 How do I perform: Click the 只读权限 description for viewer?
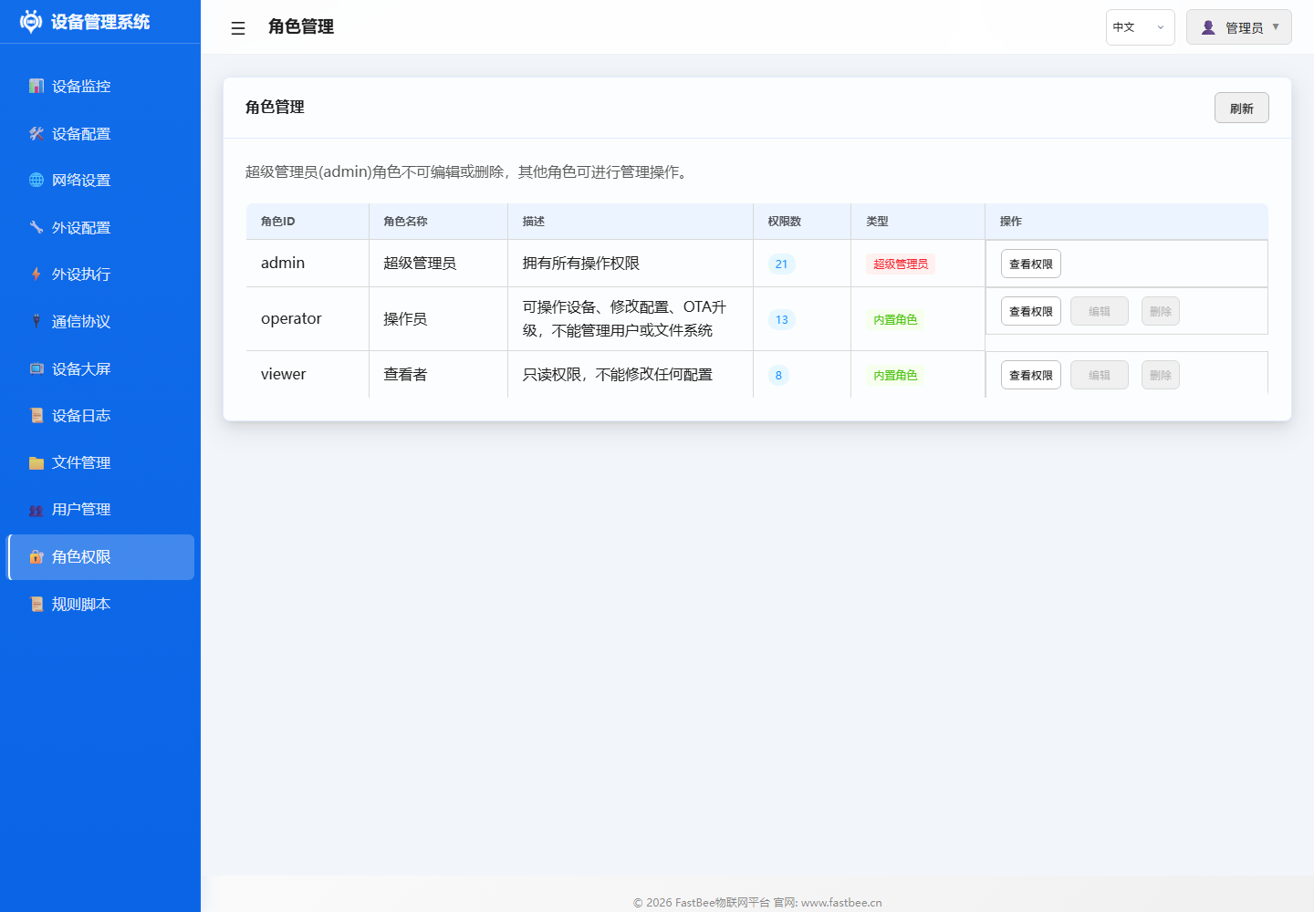(x=631, y=374)
